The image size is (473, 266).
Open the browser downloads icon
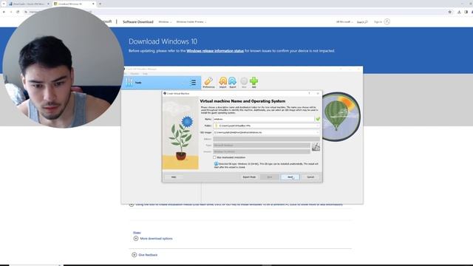[459, 12]
